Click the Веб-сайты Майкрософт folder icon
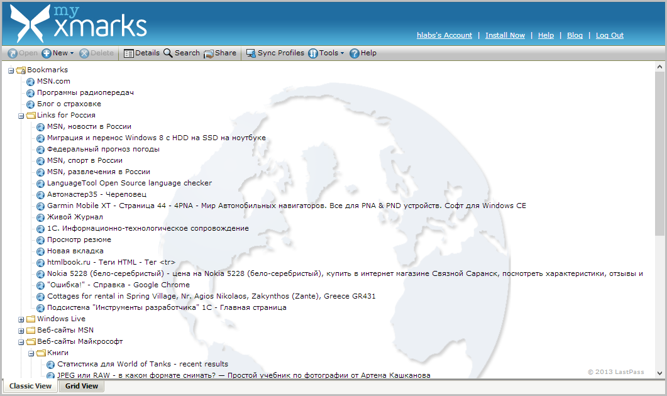 [31, 341]
